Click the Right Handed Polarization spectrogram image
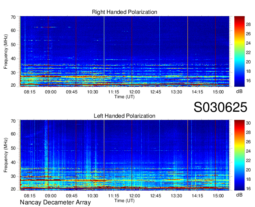Viewport: 255px width, 207px height. (124, 51)
